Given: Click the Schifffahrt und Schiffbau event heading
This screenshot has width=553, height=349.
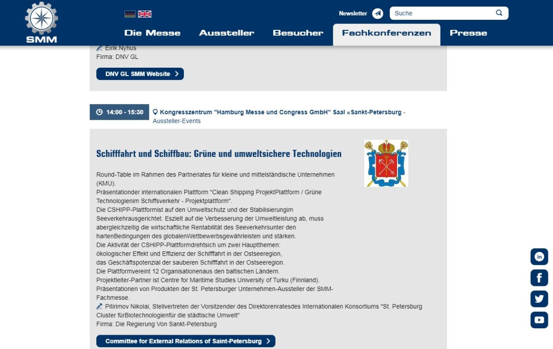Looking at the screenshot, I should pos(219,154).
